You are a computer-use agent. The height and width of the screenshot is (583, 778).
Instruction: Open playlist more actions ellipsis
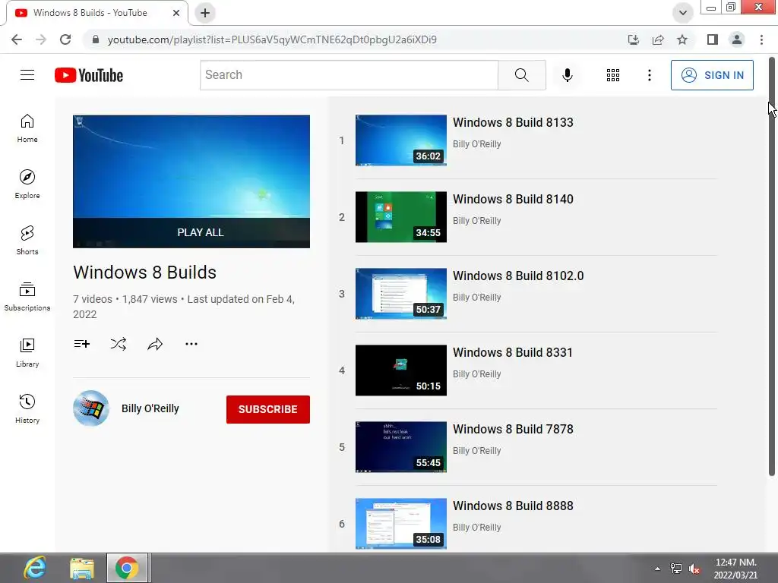pyautogui.click(x=191, y=344)
